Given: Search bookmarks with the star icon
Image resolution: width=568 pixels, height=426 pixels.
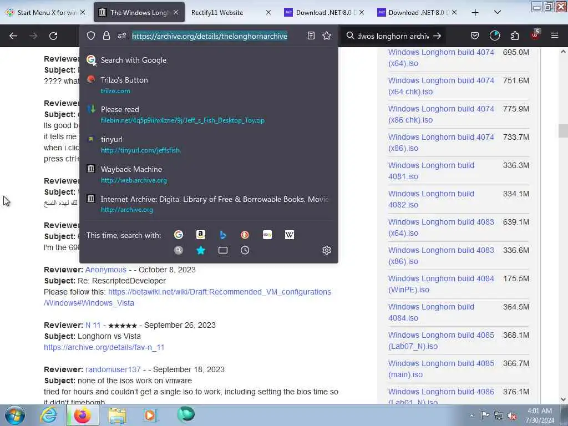Looking at the screenshot, I should pos(201,250).
